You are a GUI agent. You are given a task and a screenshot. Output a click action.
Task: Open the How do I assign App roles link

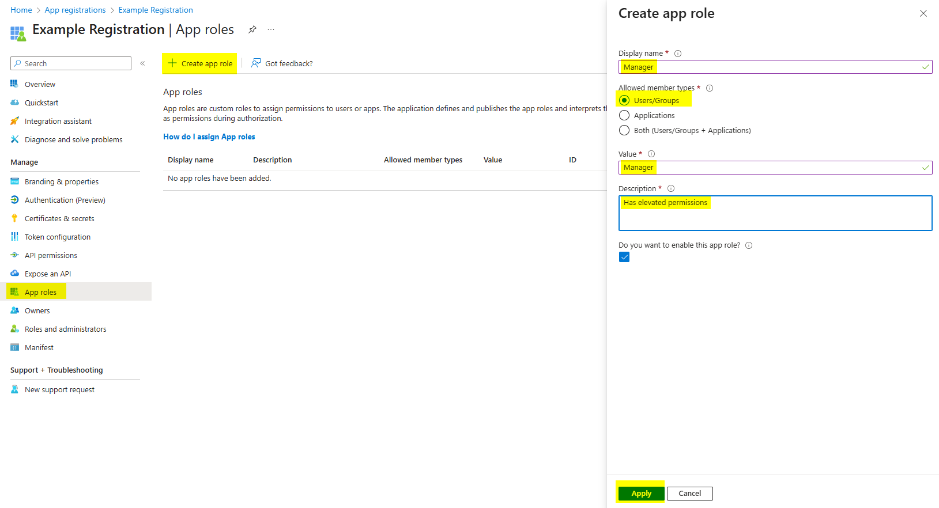209,137
